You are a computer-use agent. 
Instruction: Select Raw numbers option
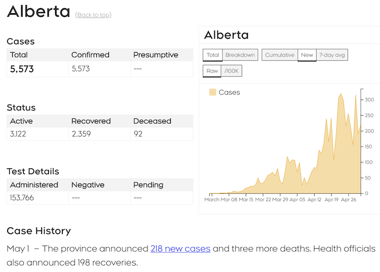[212, 71]
